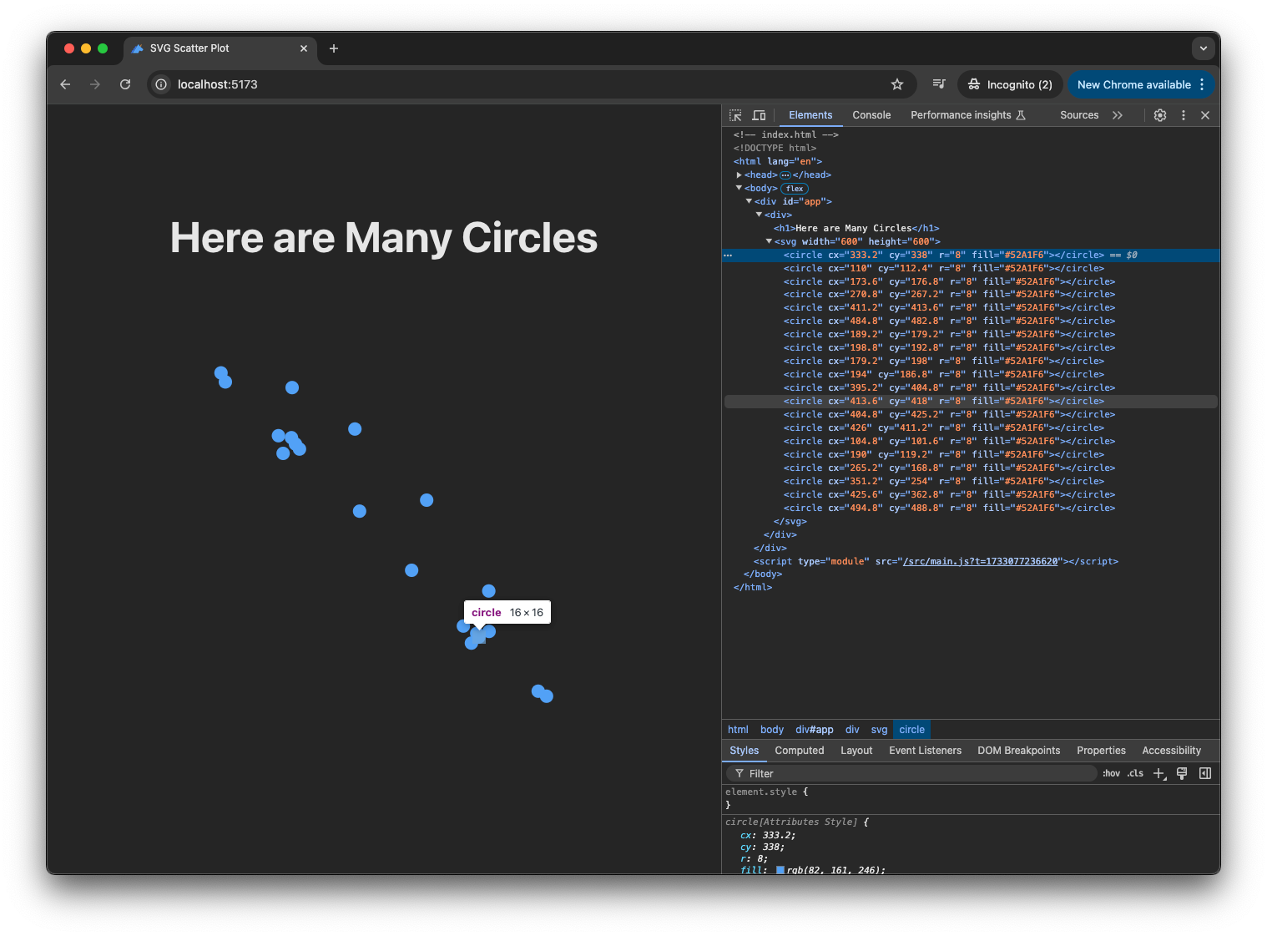The width and height of the screenshot is (1267, 936).
Task: Click the styles Filter input field
Action: coord(911,774)
